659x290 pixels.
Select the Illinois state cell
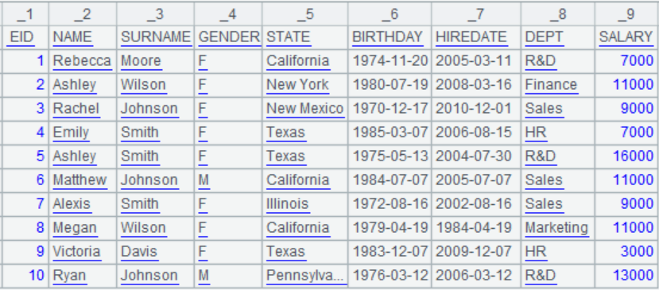(305, 204)
